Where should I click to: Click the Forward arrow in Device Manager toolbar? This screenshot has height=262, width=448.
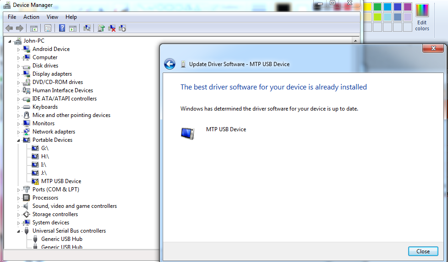[19, 28]
